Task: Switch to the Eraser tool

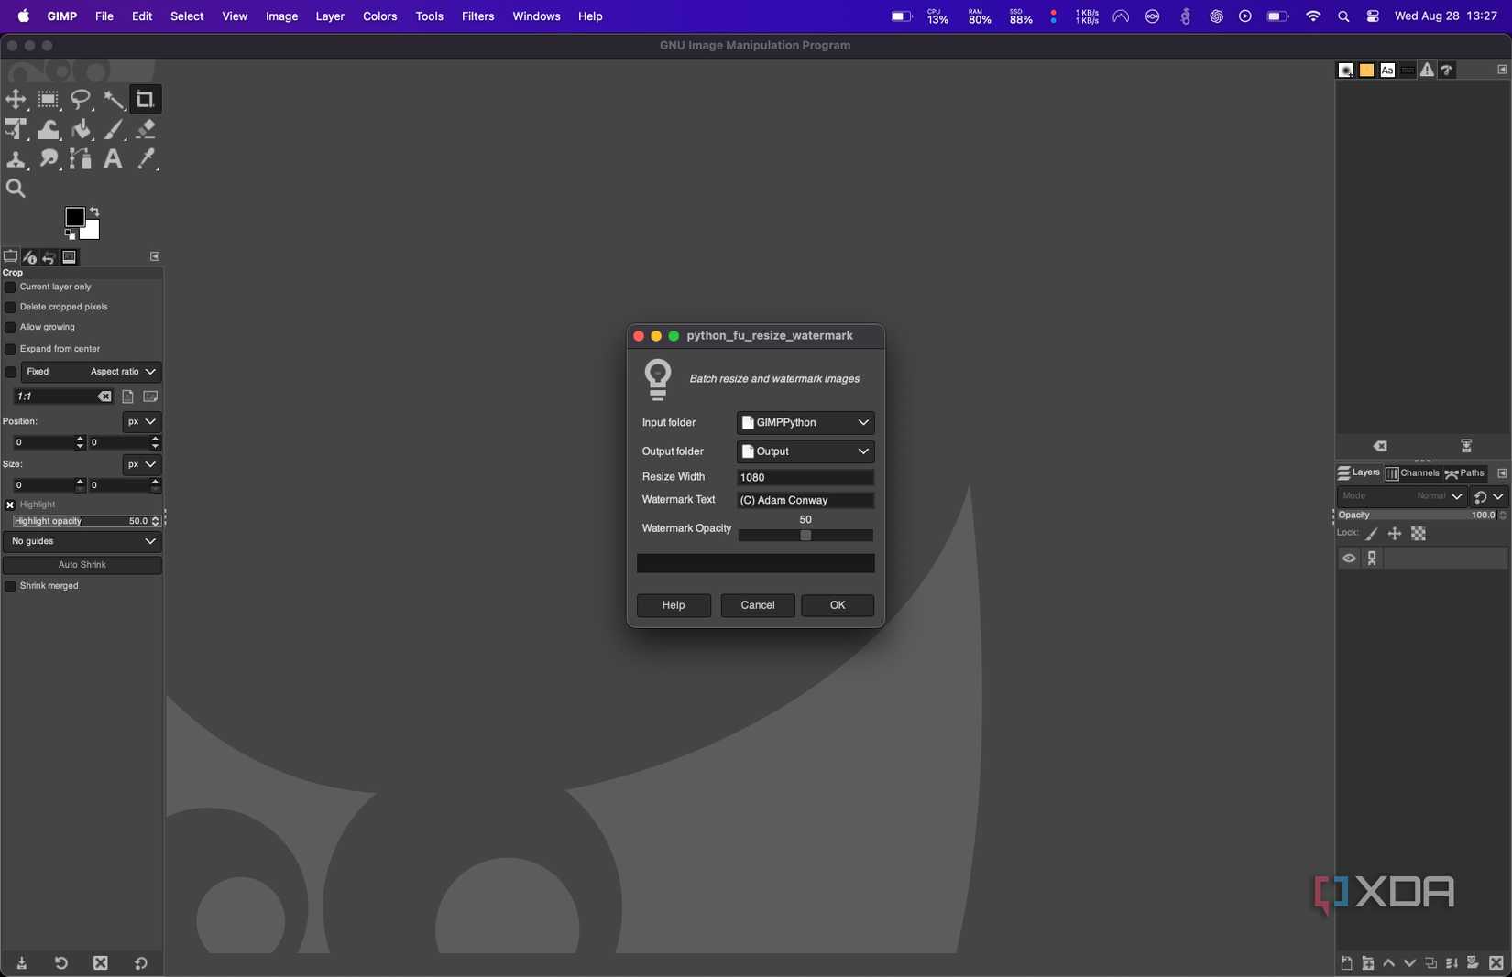Action: click(145, 129)
